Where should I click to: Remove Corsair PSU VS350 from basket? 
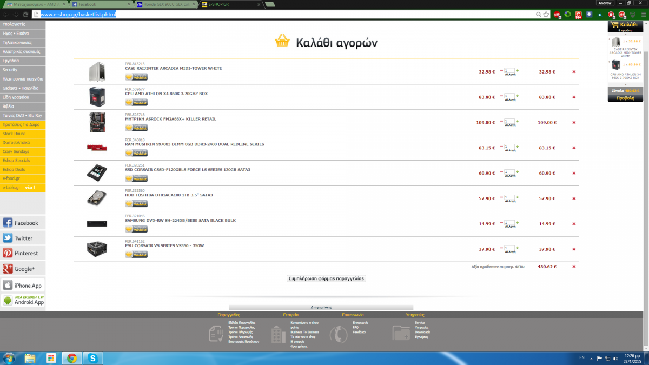point(574,249)
